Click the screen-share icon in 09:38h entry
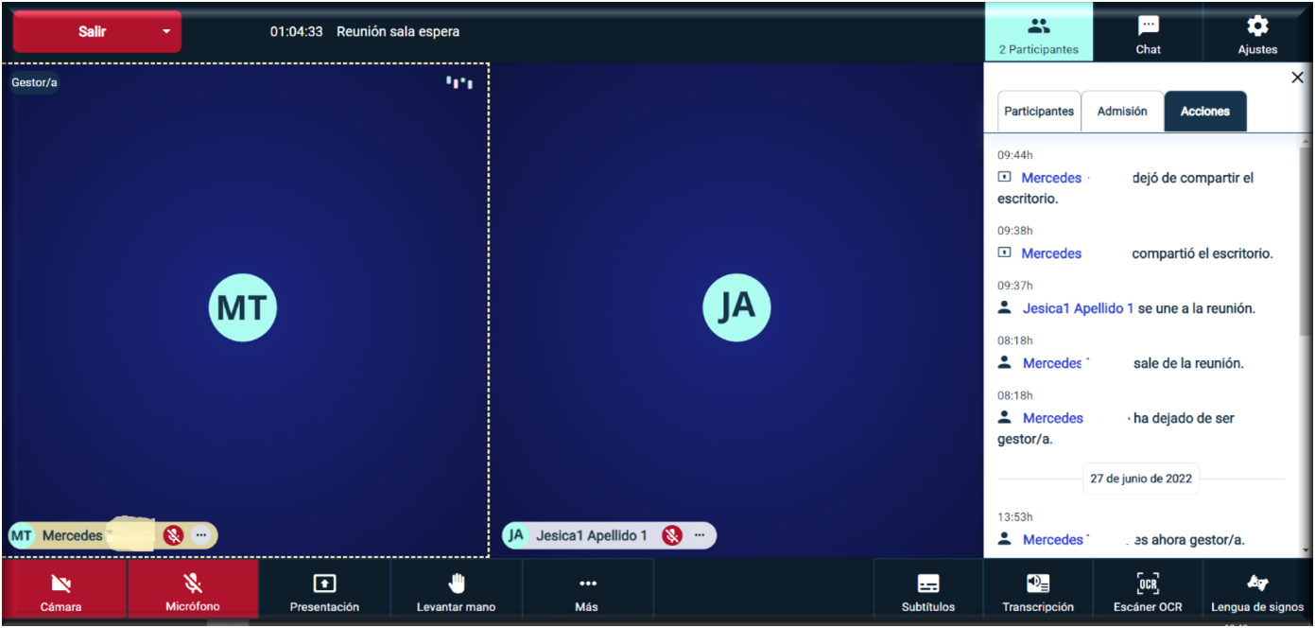The width and height of the screenshot is (1315, 628). (x=1005, y=253)
